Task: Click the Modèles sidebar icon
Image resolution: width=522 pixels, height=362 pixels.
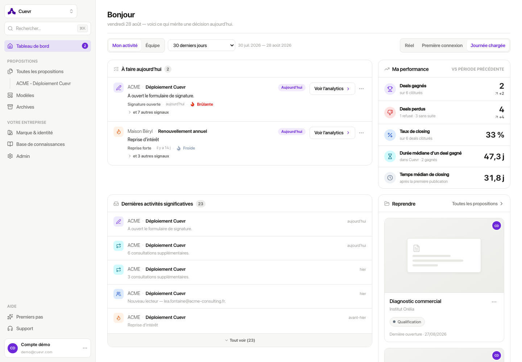Action: coord(10,95)
